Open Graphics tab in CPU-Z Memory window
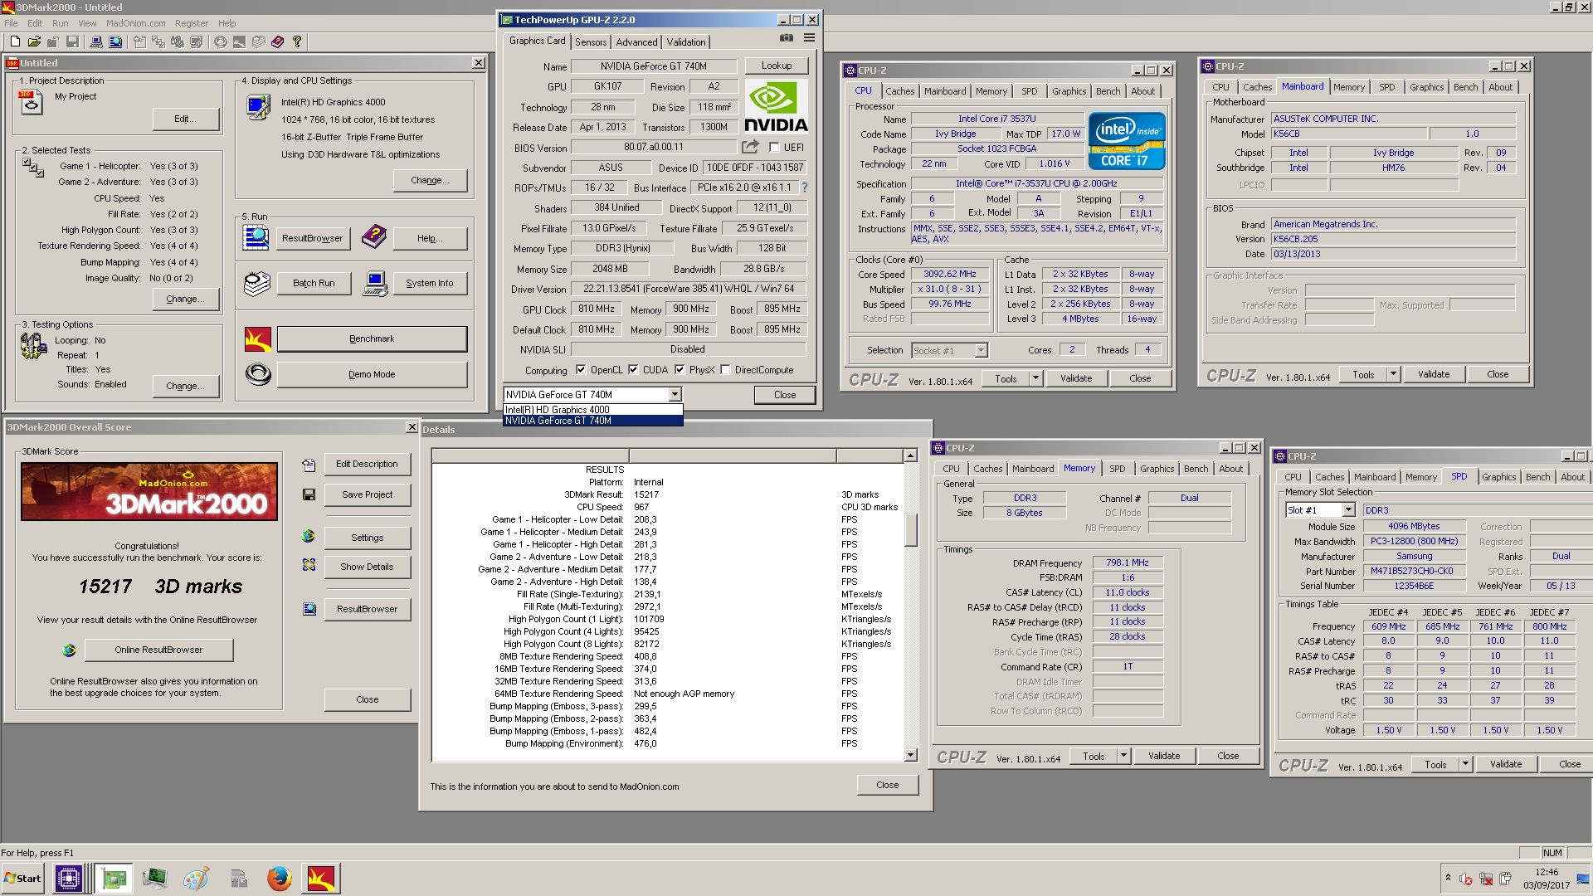Image resolution: width=1593 pixels, height=896 pixels. click(x=1157, y=469)
